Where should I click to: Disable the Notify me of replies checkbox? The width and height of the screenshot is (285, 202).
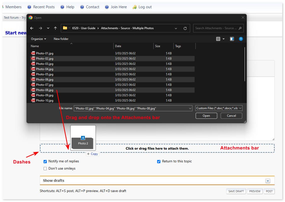[45, 161]
